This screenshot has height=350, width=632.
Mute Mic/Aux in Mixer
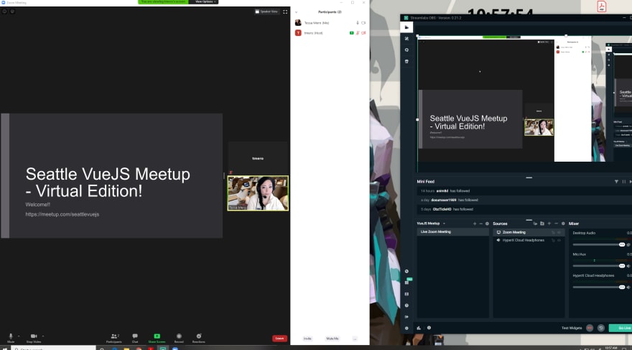(628, 266)
